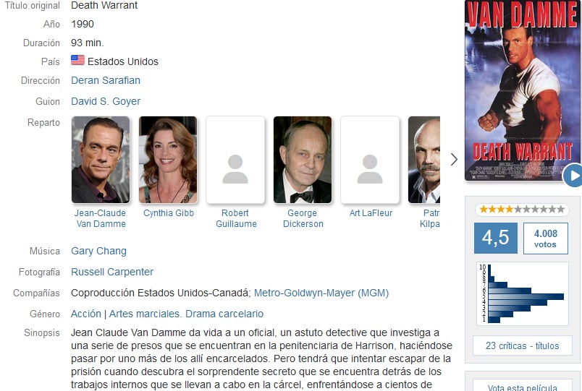Open the 23 críticas - títulos button
This screenshot has height=391, width=582.
(x=522, y=345)
